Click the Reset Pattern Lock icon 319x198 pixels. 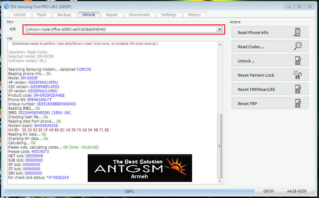click(297, 75)
